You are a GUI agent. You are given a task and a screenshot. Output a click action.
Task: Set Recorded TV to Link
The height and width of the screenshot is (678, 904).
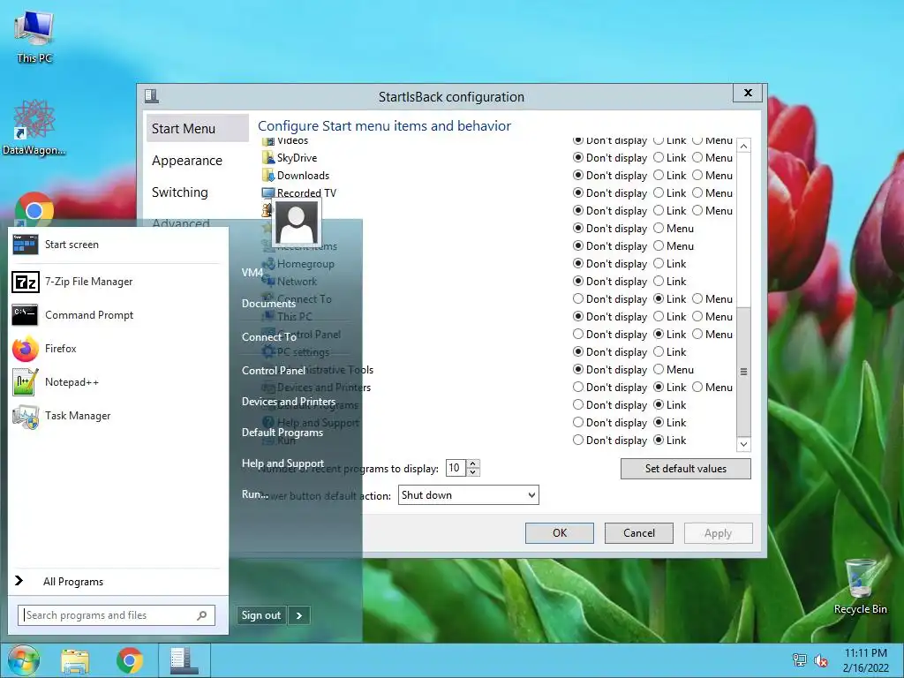(x=659, y=193)
